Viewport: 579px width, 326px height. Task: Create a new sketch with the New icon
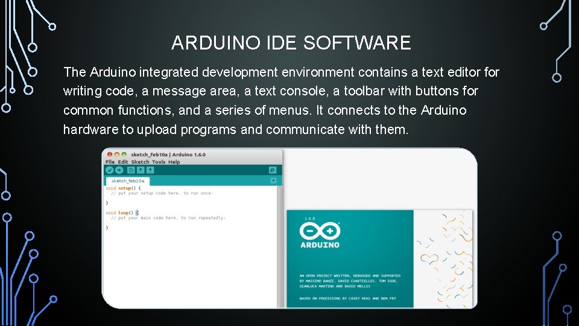point(131,170)
